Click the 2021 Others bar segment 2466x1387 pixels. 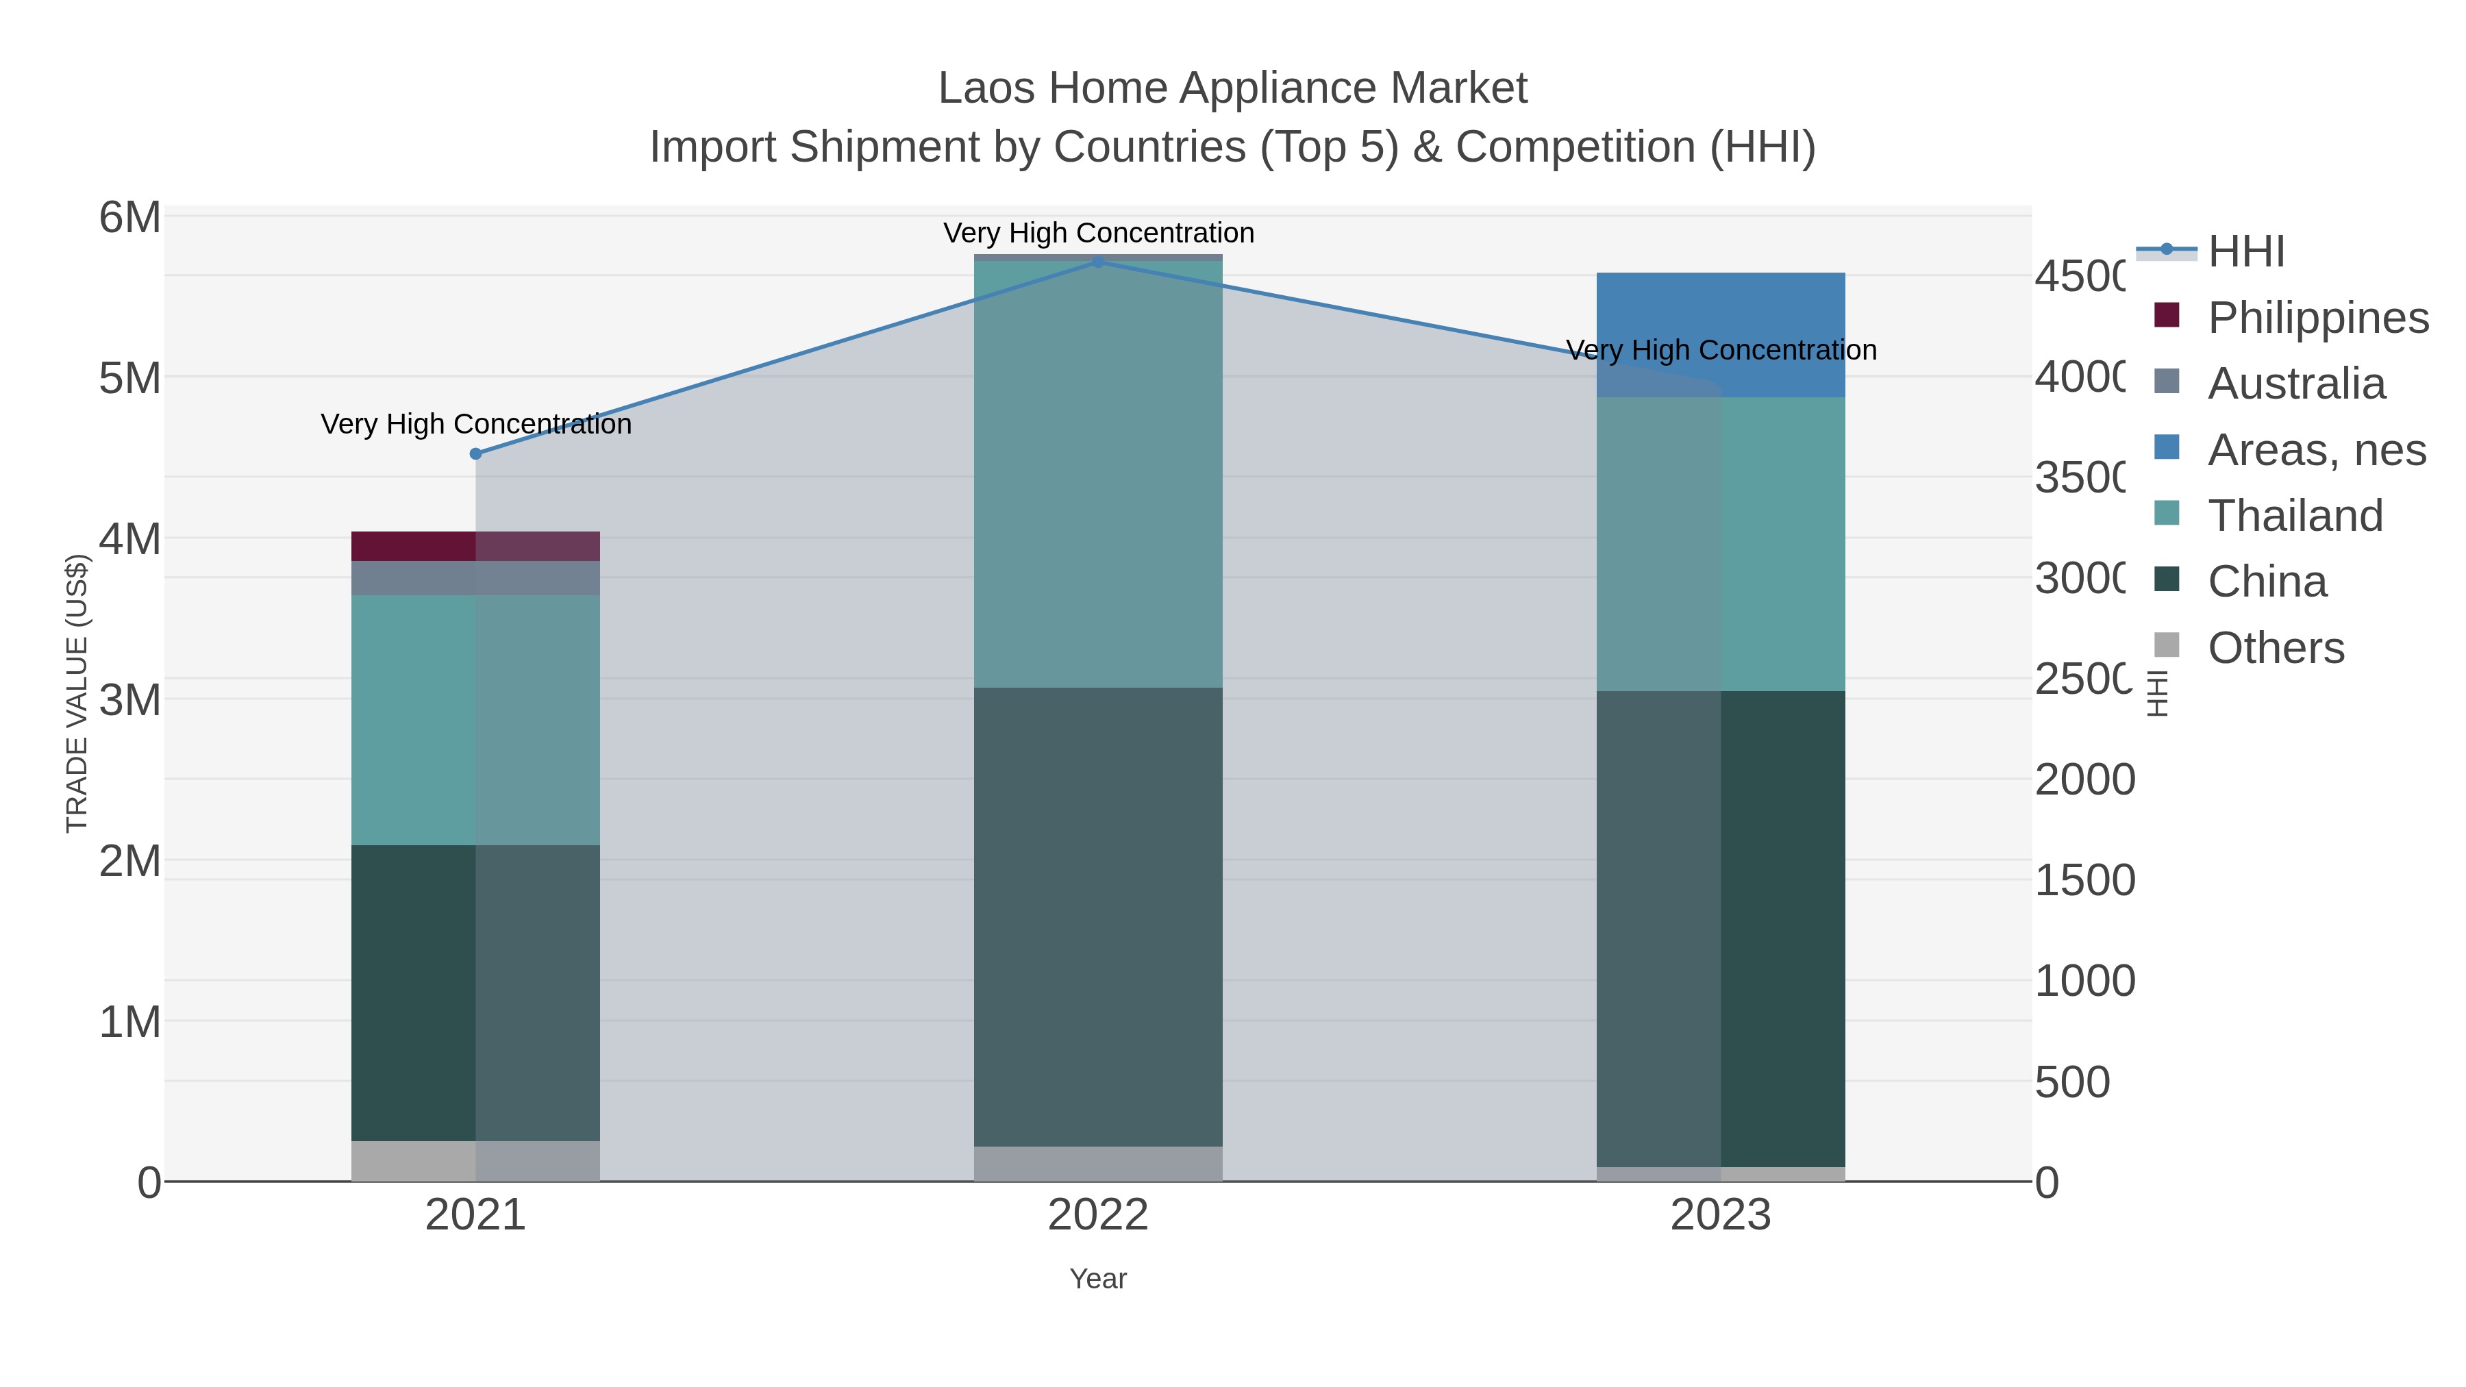(476, 1161)
